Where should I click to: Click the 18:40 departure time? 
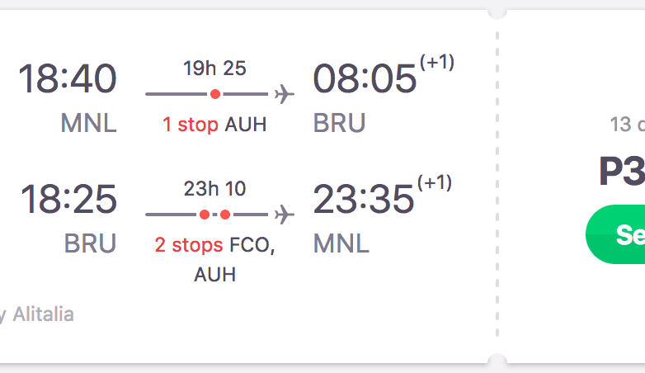(x=68, y=79)
